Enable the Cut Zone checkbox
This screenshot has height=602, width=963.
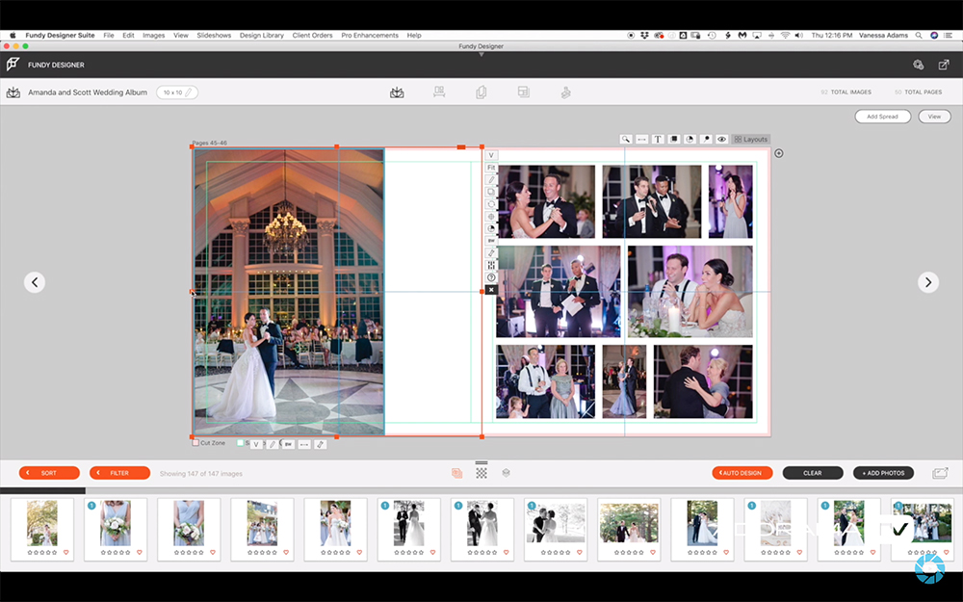coord(196,443)
